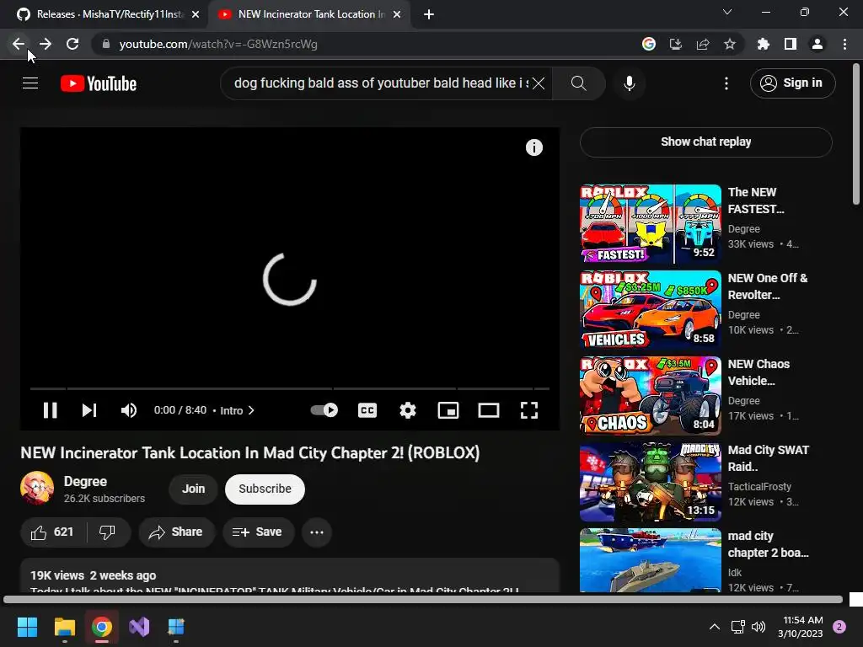
Task: Open Chrome three-dot menu
Action: [x=844, y=44]
